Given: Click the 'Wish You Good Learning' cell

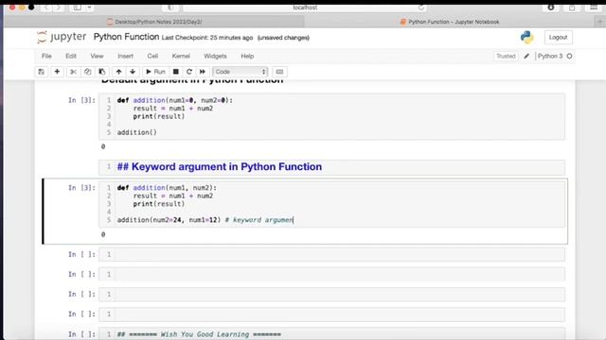Looking at the screenshot, I should pos(331,333).
